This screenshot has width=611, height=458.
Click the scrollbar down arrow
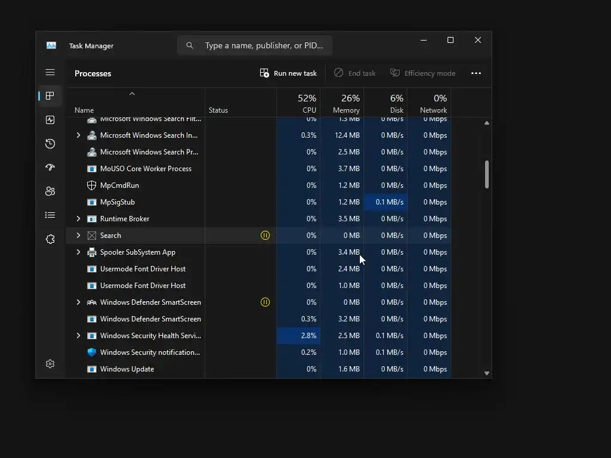tap(487, 373)
